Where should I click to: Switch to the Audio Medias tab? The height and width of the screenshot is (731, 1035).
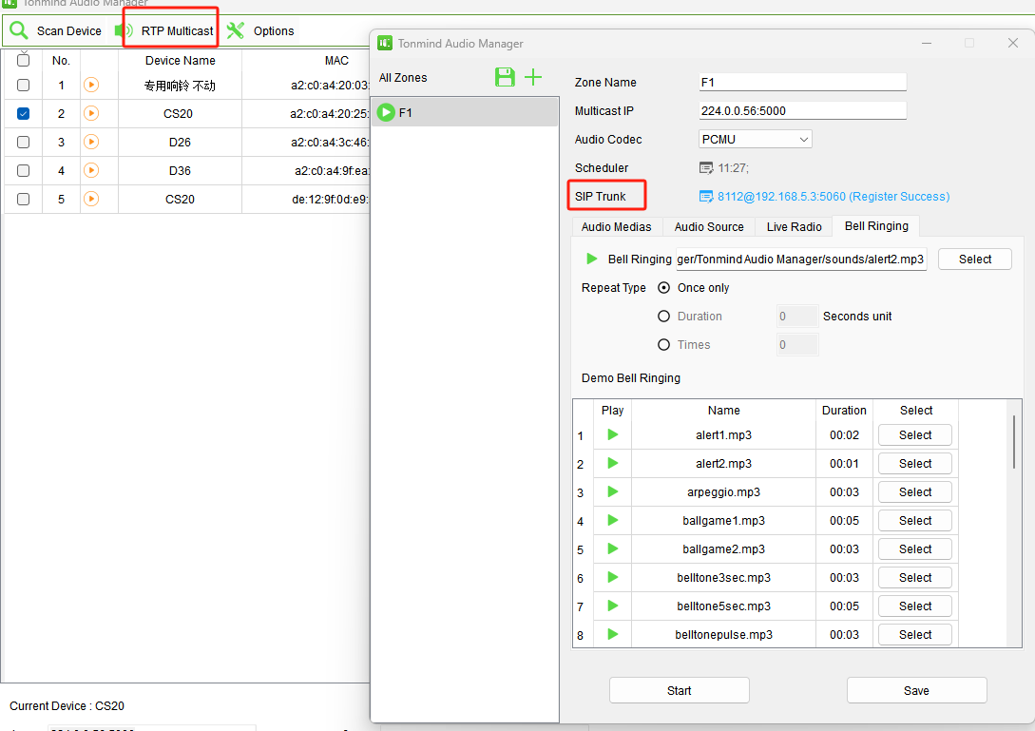click(x=617, y=226)
